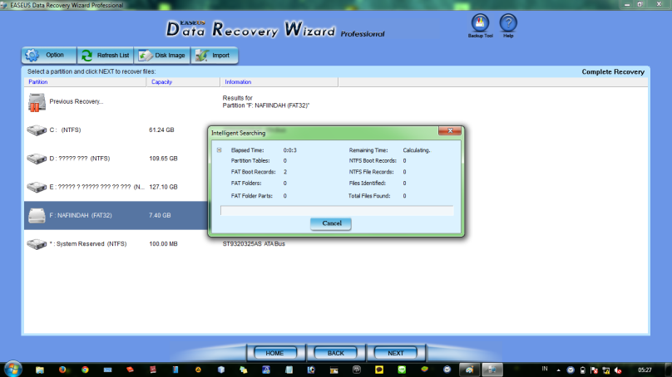This screenshot has width=672, height=377.
Task: Open the green LINE taskbar icon
Action: point(402,370)
